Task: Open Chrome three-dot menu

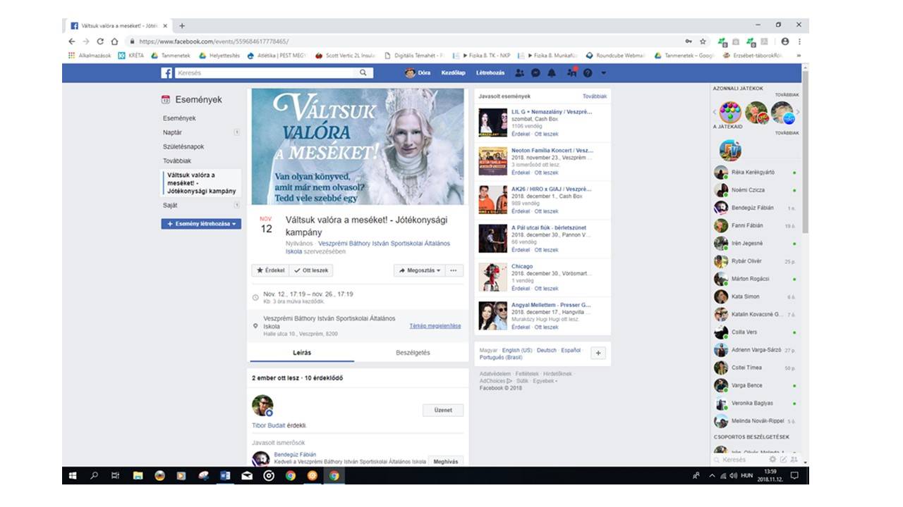Action: [799, 42]
